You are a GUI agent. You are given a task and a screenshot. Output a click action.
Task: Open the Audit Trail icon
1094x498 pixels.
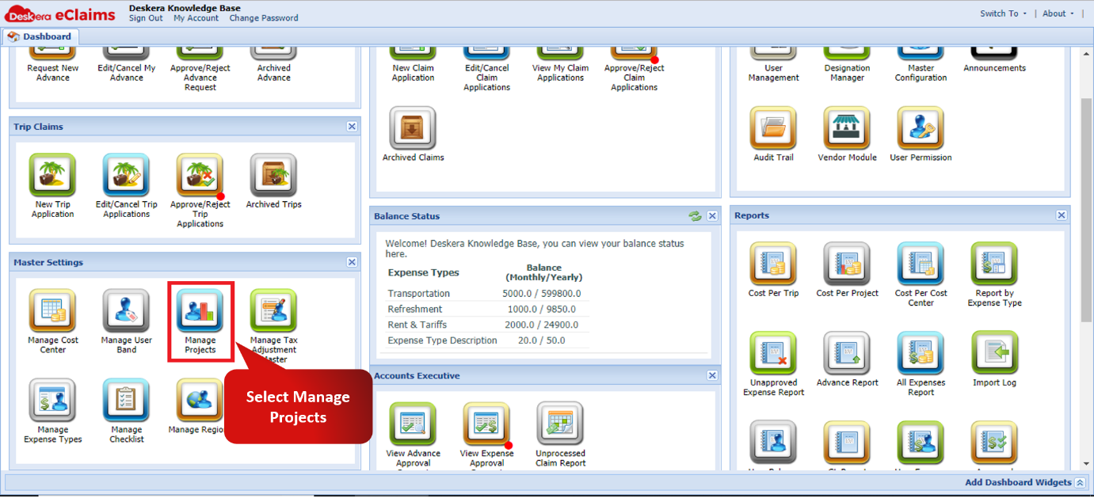(x=773, y=129)
